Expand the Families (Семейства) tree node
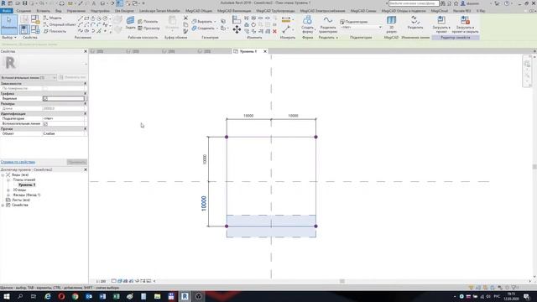The height and width of the screenshot is (302, 537). coord(3,205)
